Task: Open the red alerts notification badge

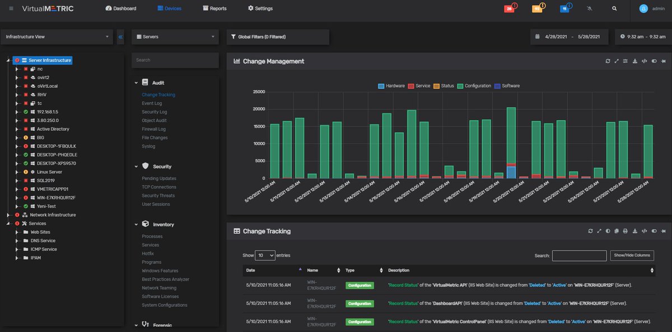Action: (x=510, y=8)
